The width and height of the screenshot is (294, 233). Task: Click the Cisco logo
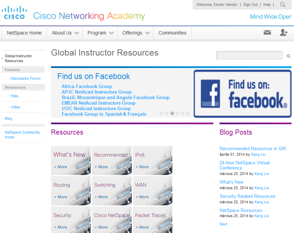click(x=14, y=13)
